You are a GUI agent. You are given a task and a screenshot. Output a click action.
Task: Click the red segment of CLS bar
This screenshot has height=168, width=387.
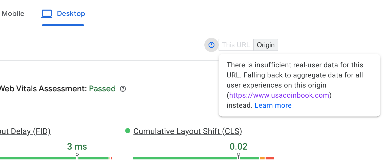pos(270,158)
